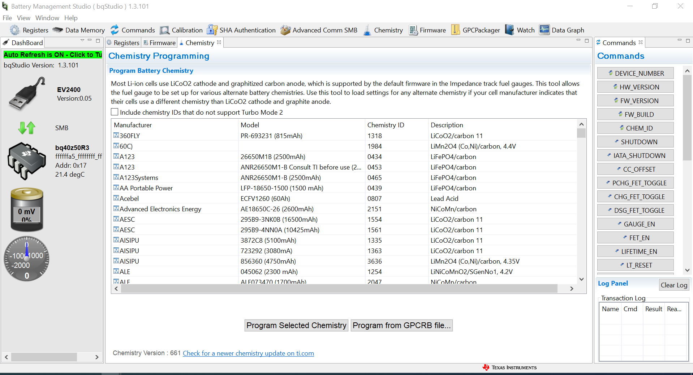
Task: Click the current gauge dial
Action: 27,259
